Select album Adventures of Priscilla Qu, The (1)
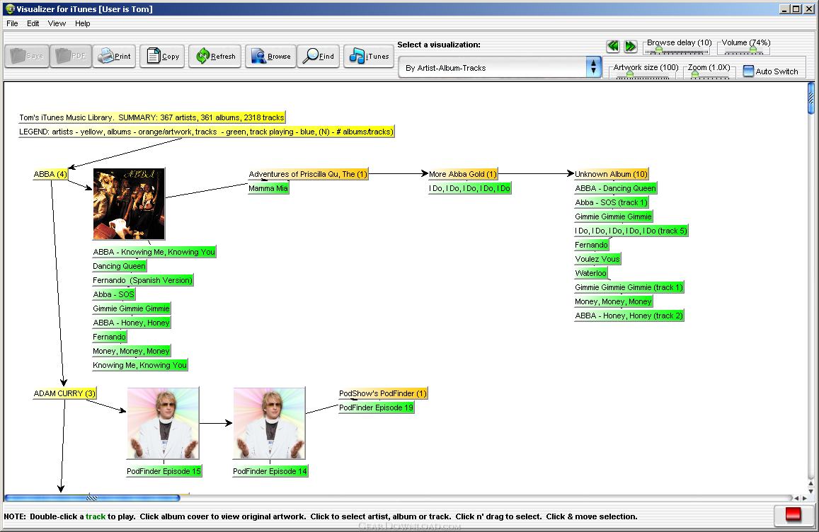 (x=308, y=174)
